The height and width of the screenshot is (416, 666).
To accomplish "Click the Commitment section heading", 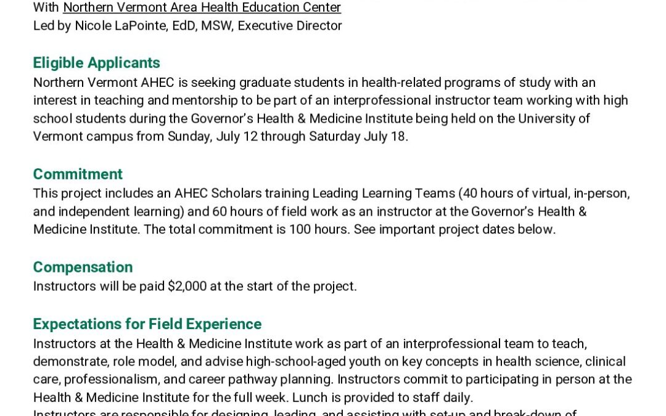I will pos(78,174).
